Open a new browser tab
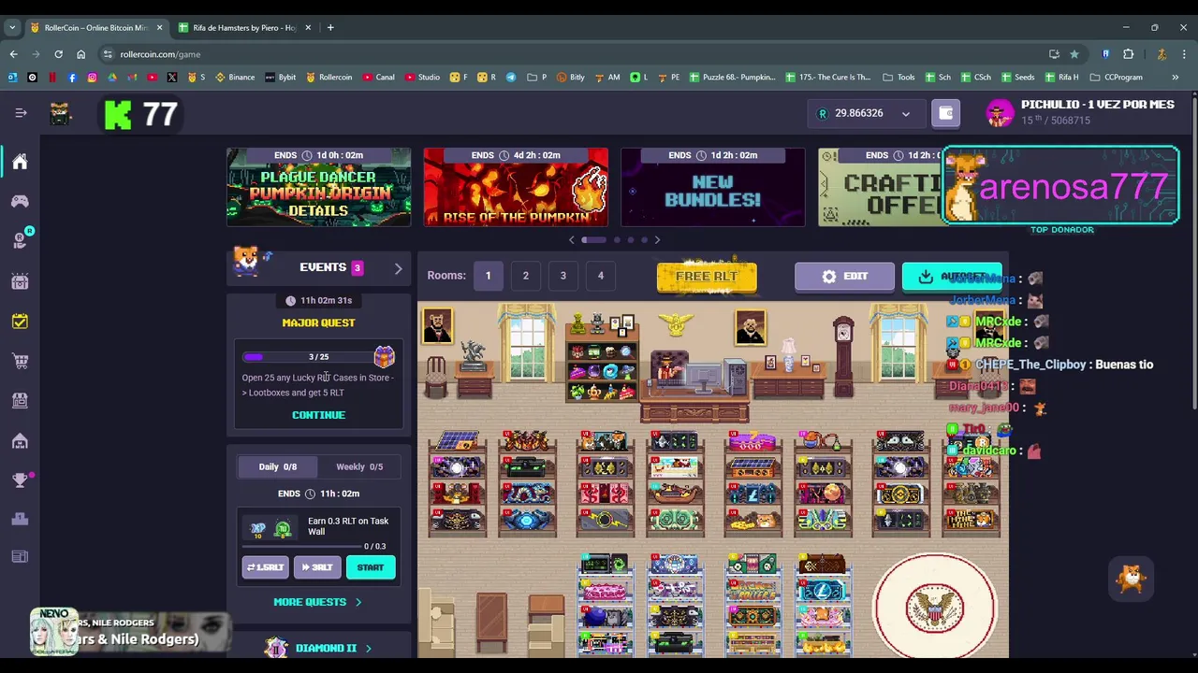Viewport: 1198px width, 673px height. coord(330,27)
